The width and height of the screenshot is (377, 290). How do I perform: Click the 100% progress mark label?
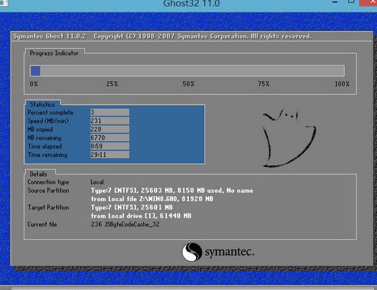[342, 84]
